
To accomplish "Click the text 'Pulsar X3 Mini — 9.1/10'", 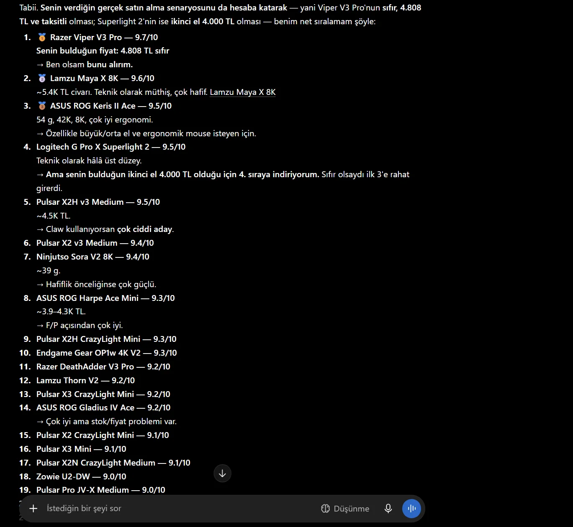I will coord(81,449).
